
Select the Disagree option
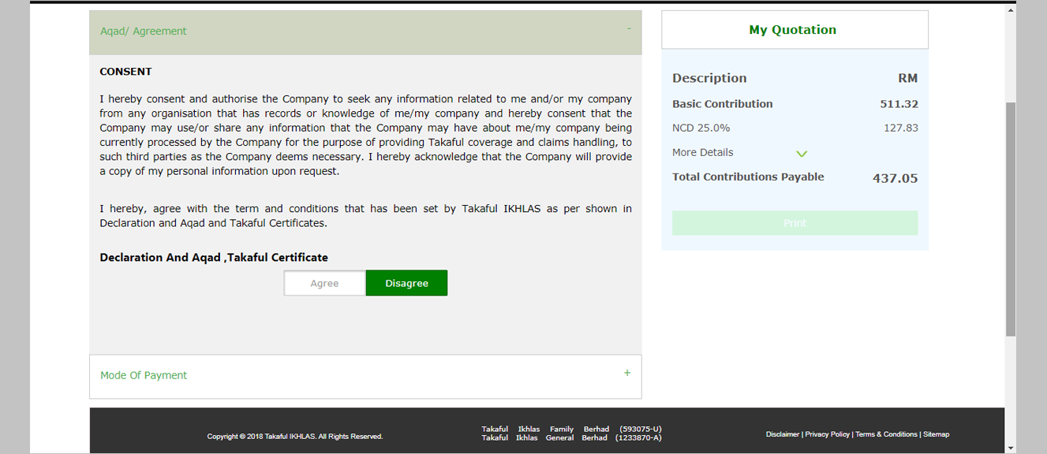pos(406,284)
